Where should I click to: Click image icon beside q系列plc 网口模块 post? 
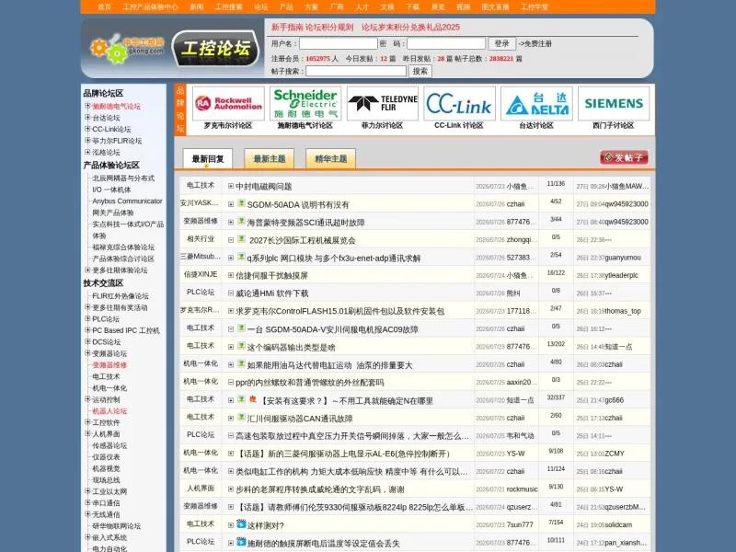tap(241, 257)
